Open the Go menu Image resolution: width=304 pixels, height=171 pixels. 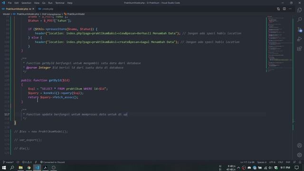point(44,3)
